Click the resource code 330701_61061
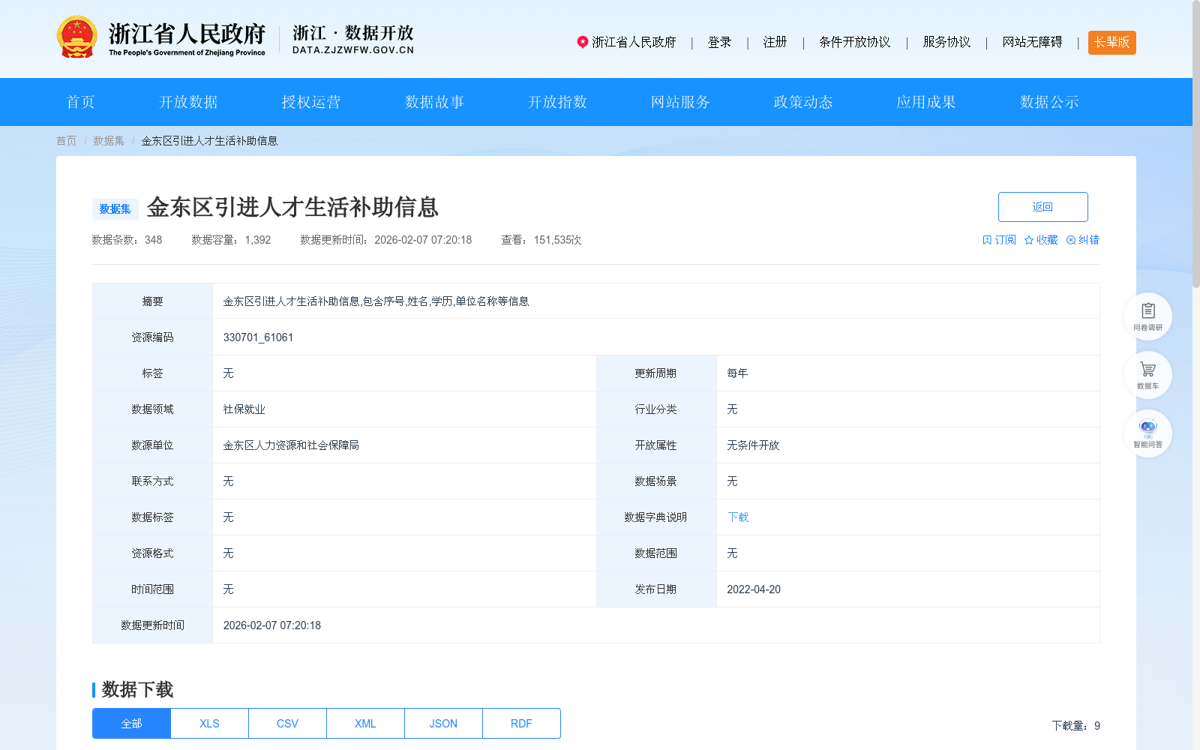 tap(258, 337)
